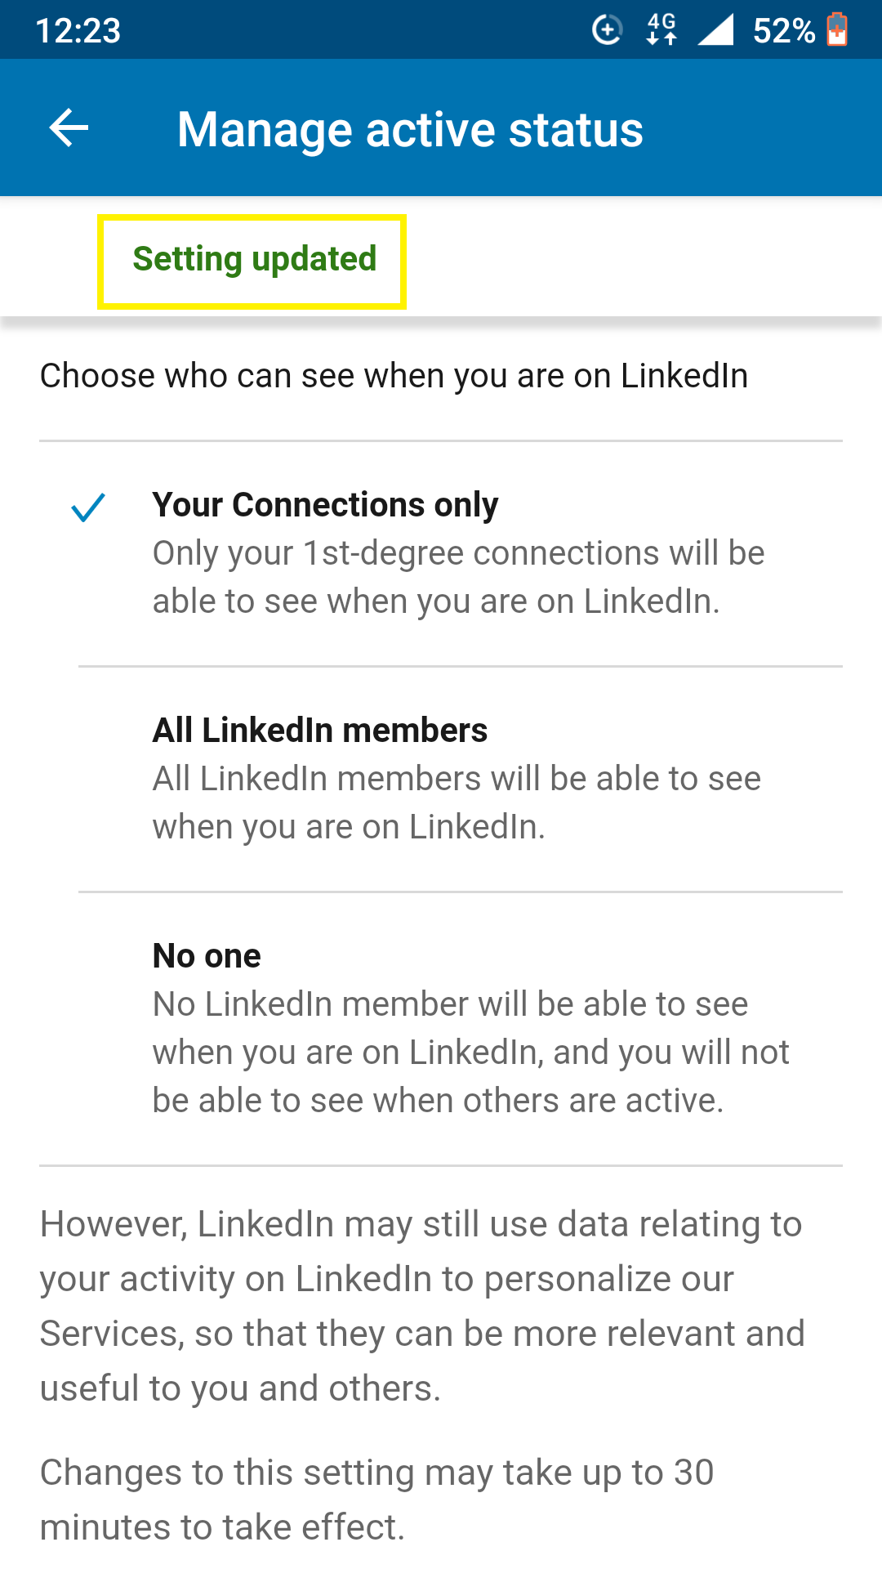
Task: Tap the clock showing 12:23
Action: point(79,29)
